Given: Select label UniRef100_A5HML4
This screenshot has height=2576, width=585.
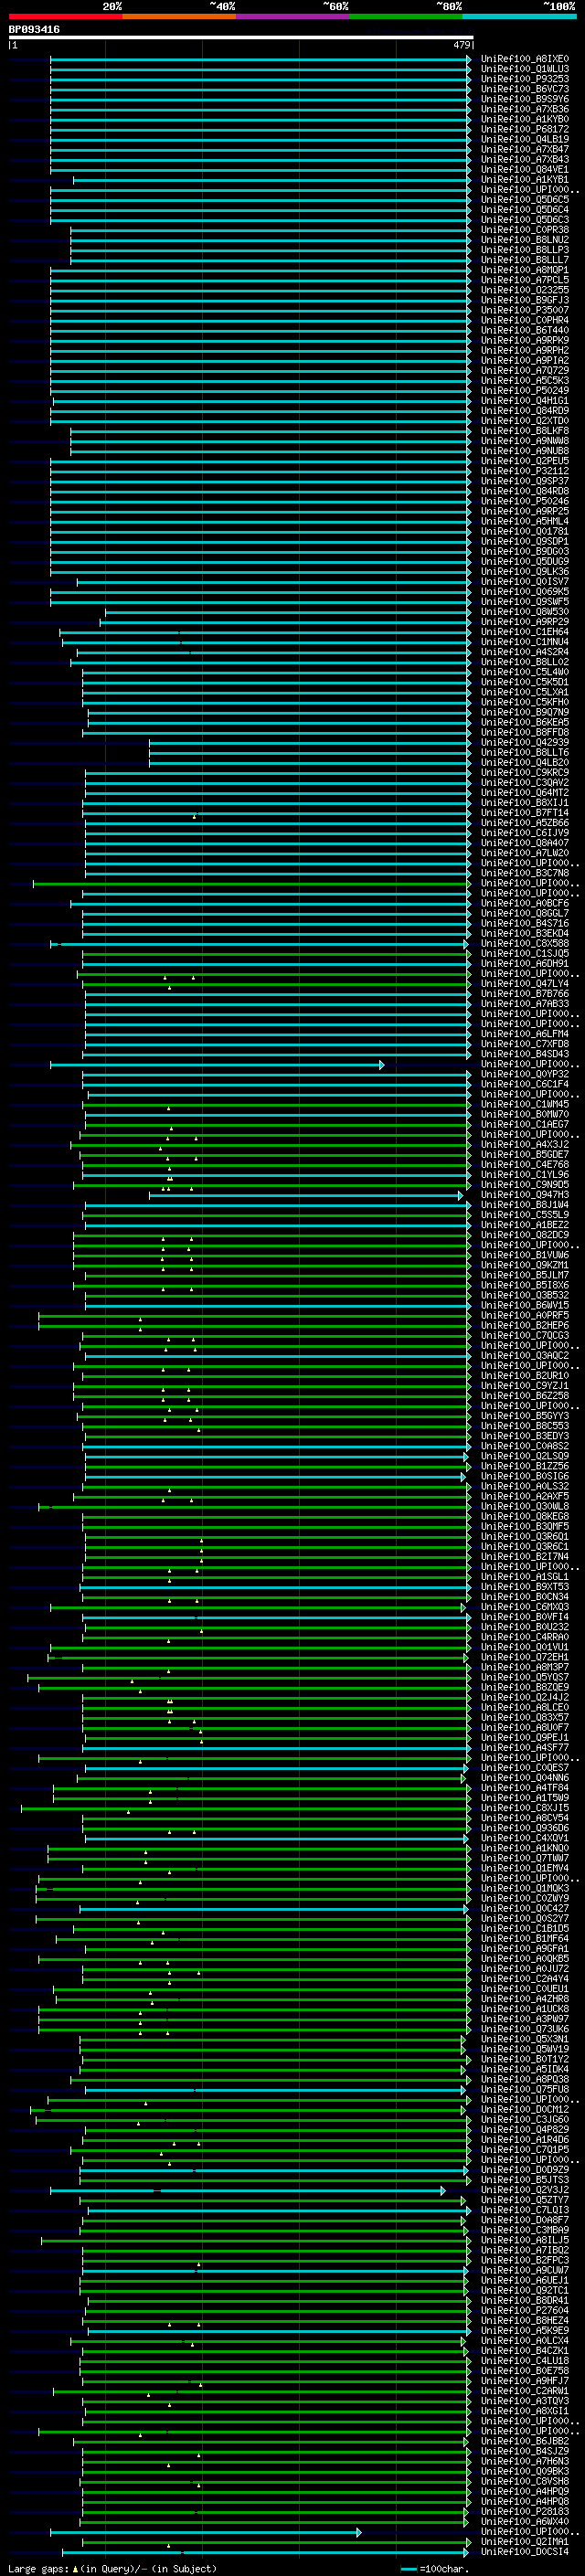Looking at the screenshot, I should (525, 521).
